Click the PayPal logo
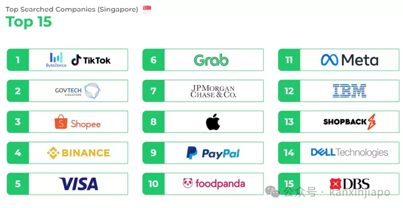 coord(213,153)
